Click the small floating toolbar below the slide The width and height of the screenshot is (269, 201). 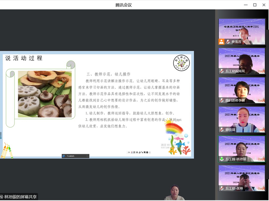coord(75,156)
